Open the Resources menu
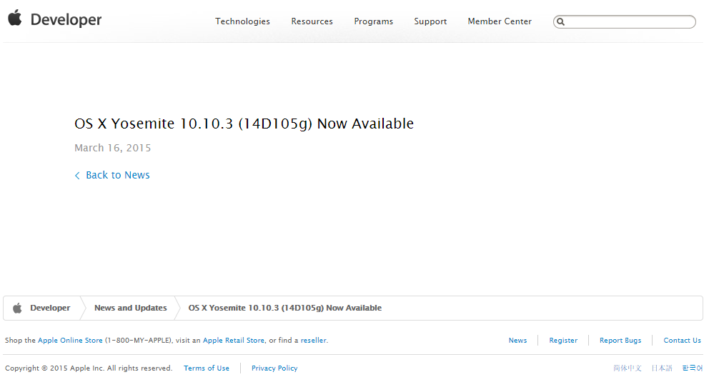Image resolution: width=724 pixels, height=382 pixels. (x=312, y=21)
